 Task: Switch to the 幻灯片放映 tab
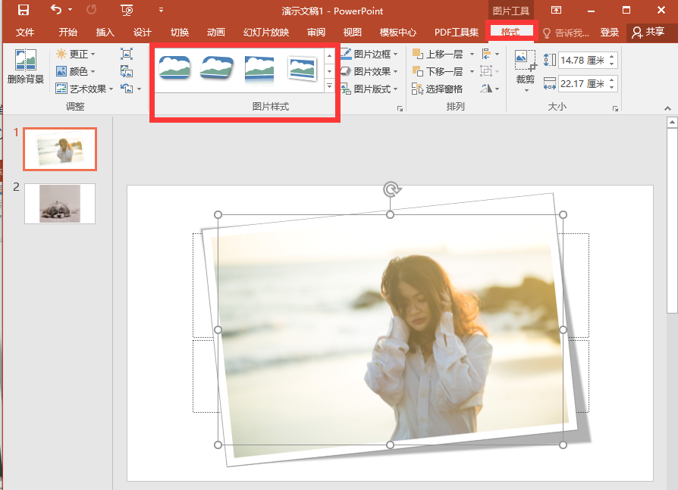[x=266, y=33]
